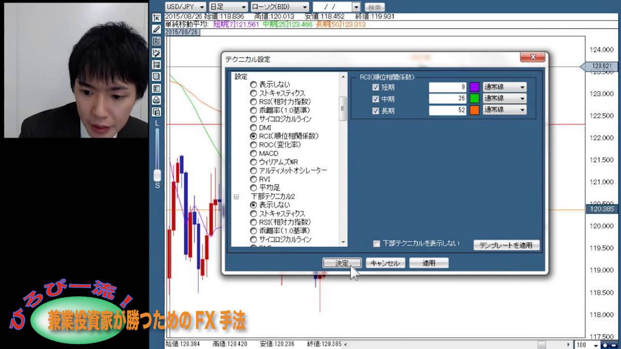The image size is (621, 349).
Task: Select 表示しない under 下部テクニカル2
Action: tap(253, 205)
